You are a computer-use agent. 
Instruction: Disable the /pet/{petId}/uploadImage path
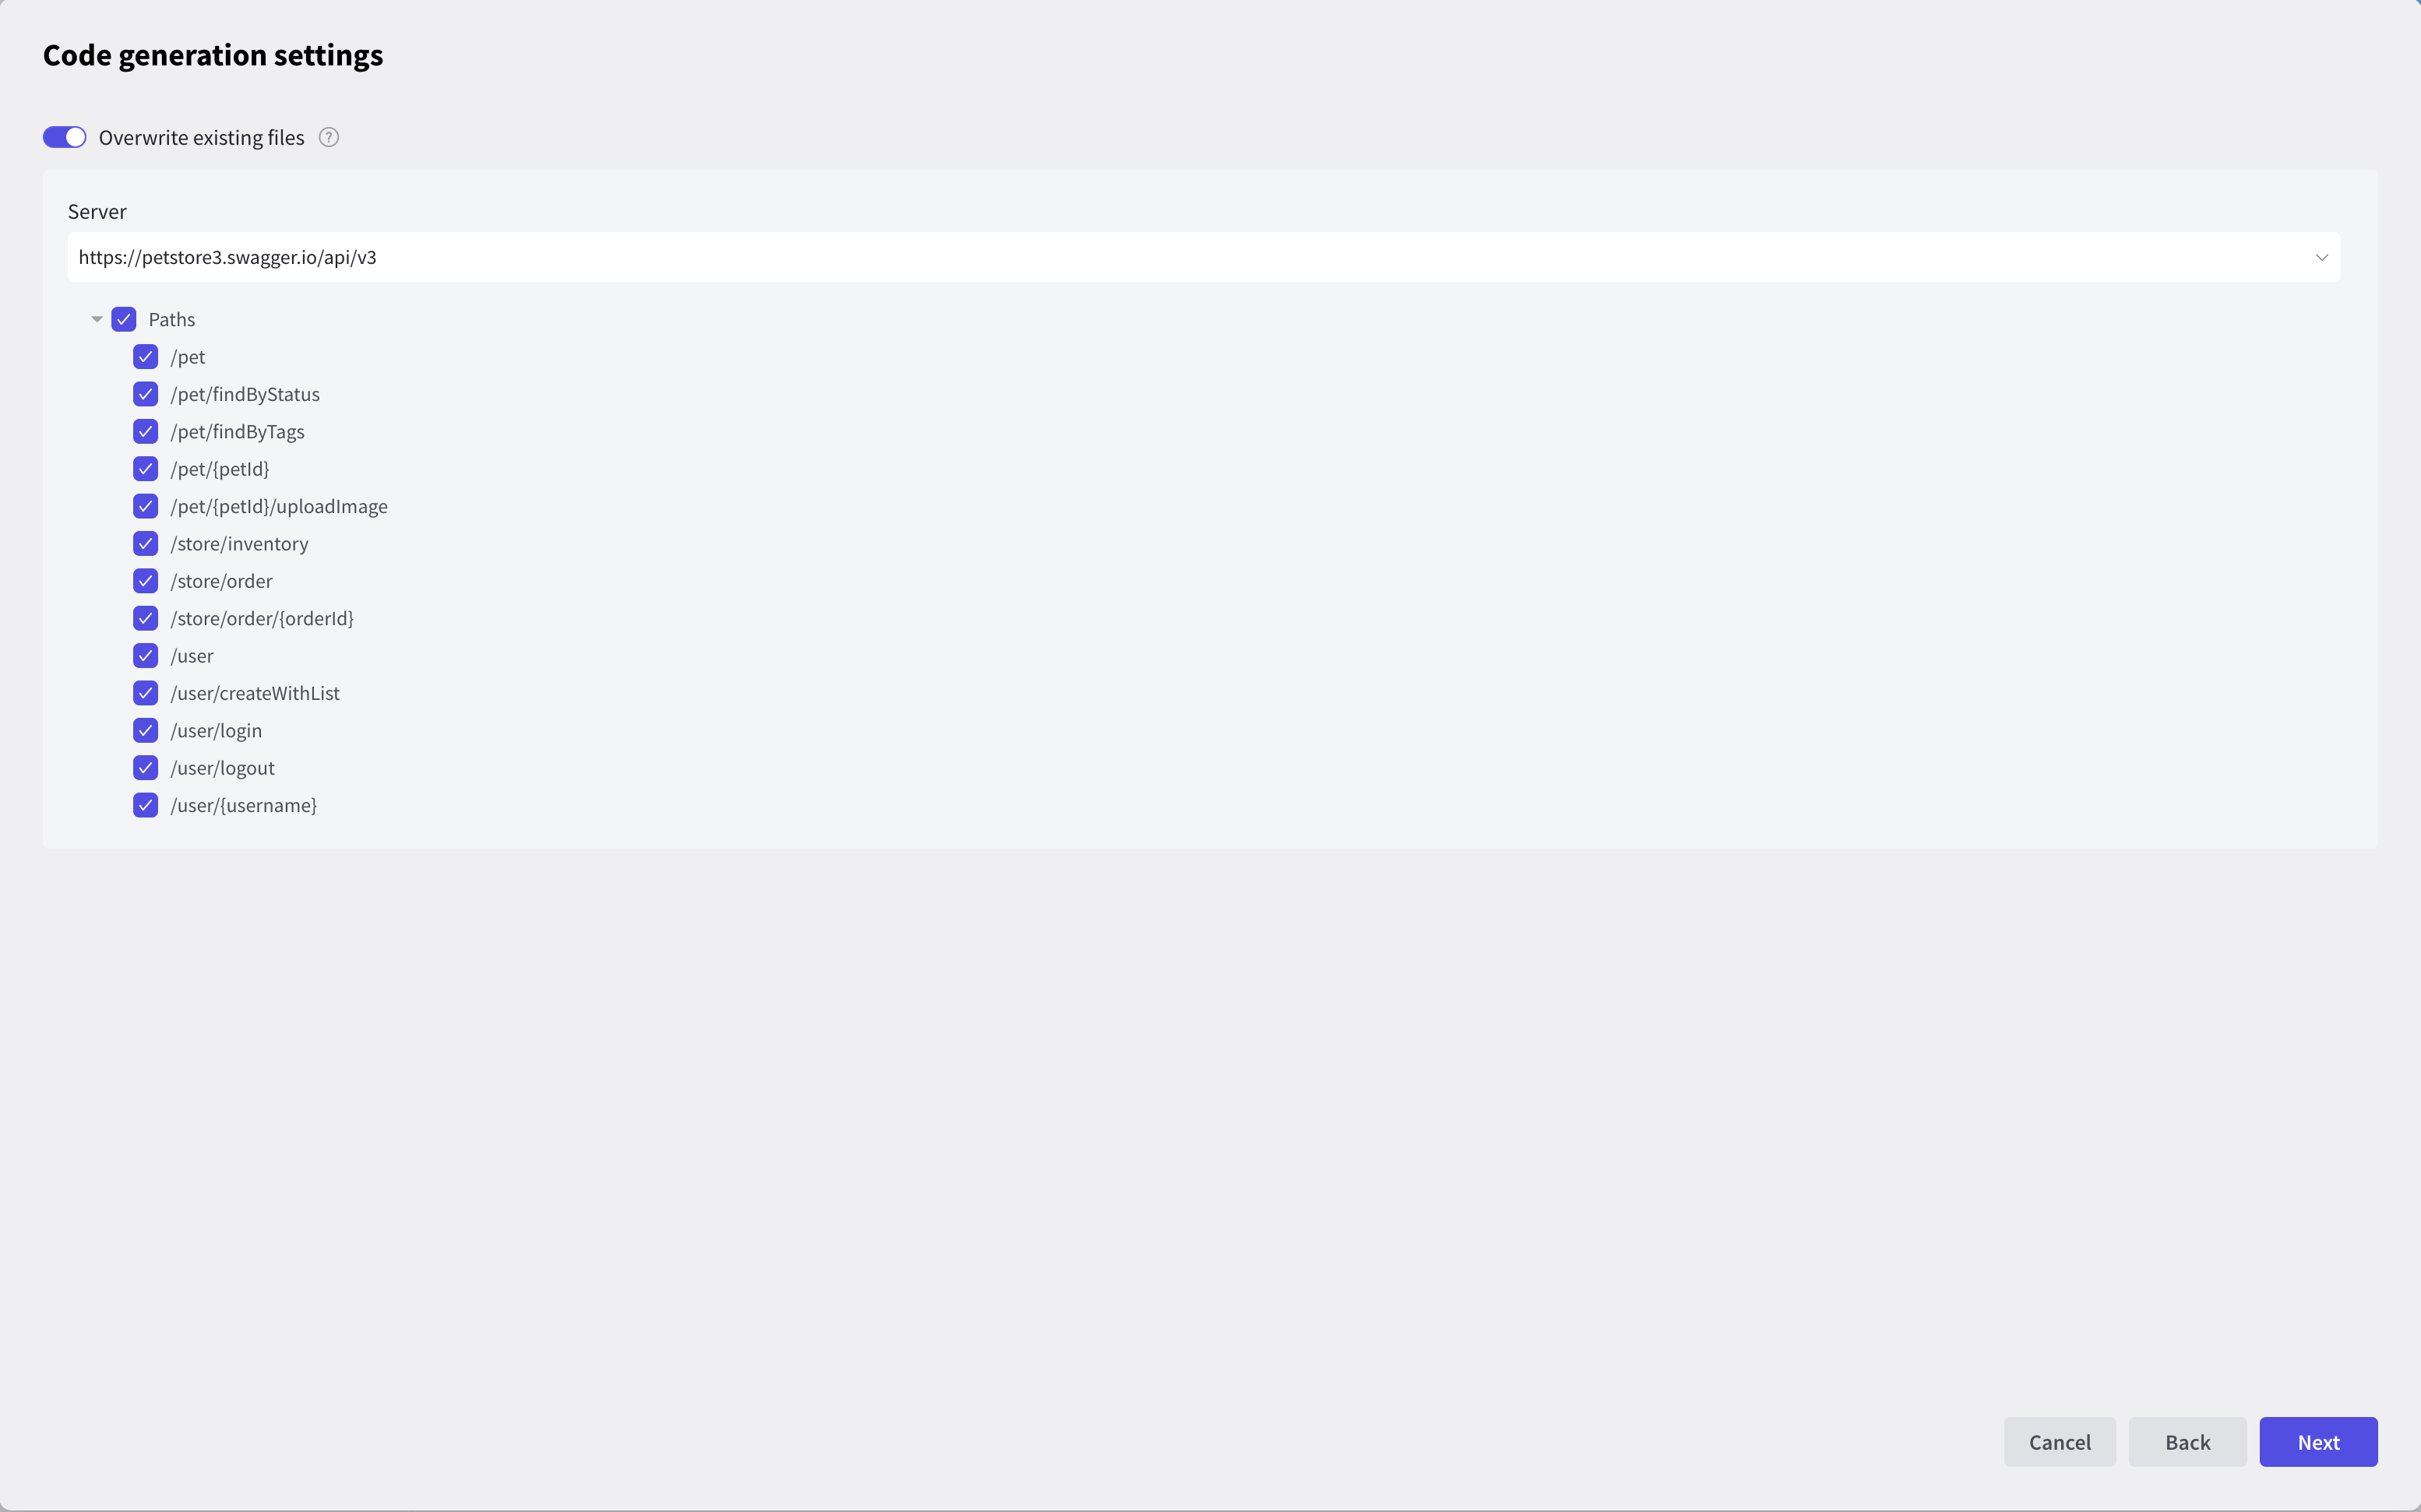(145, 507)
